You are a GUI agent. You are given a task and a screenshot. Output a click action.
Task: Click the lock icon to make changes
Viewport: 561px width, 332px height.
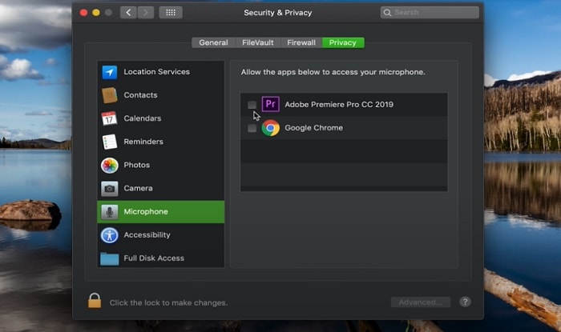(95, 301)
